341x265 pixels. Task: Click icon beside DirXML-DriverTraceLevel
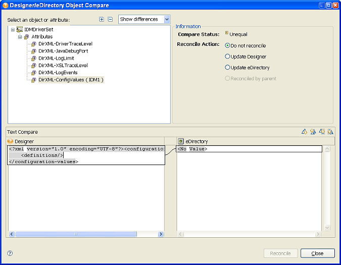(33, 44)
